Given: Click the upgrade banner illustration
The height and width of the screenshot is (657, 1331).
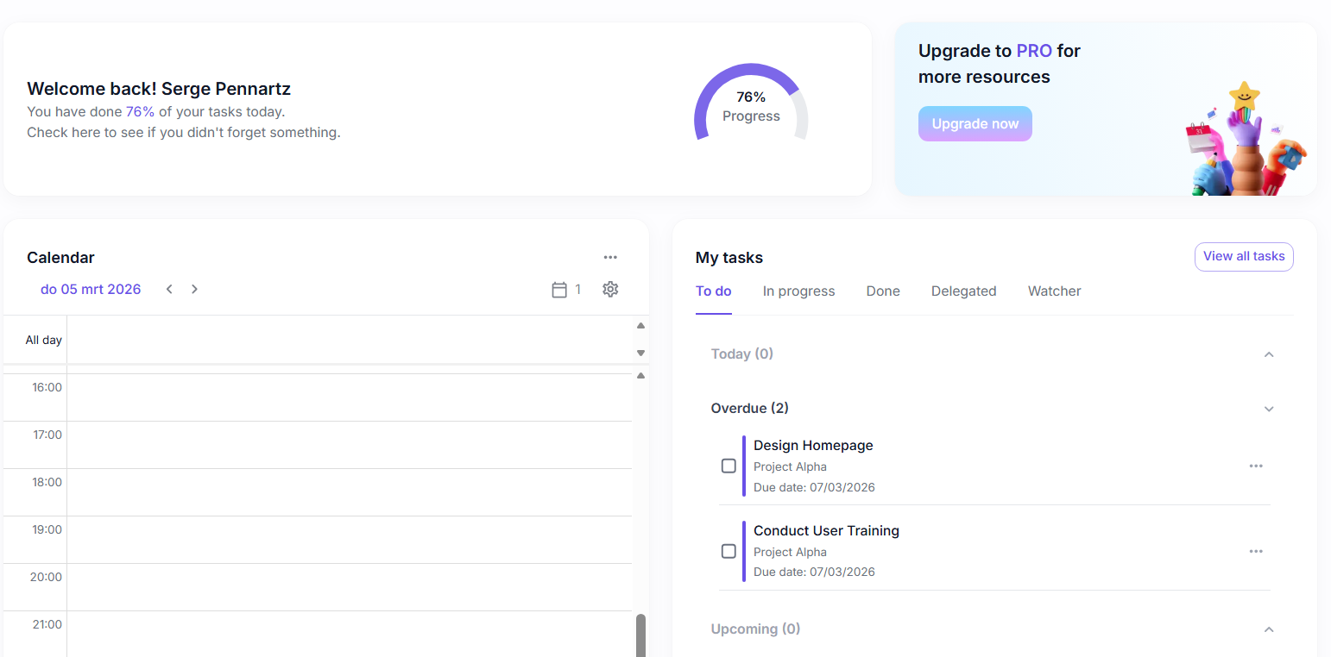Looking at the screenshot, I should click(x=1246, y=138).
